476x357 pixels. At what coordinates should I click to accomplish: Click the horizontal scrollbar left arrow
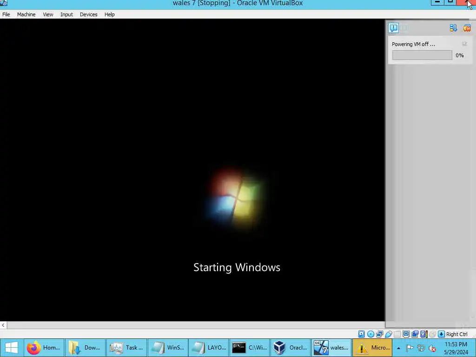pyautogui.click(x=3, y=325)
